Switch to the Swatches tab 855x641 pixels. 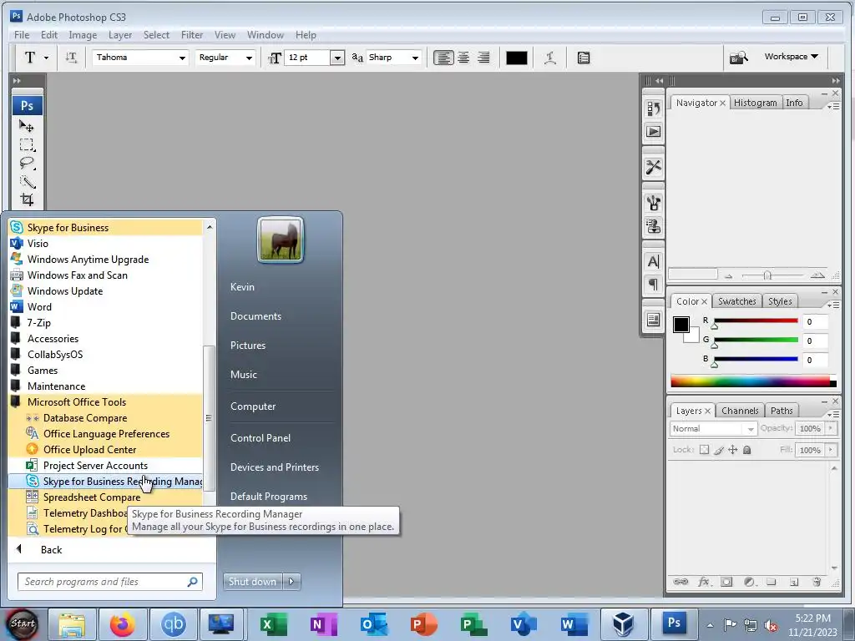[736, 301]
